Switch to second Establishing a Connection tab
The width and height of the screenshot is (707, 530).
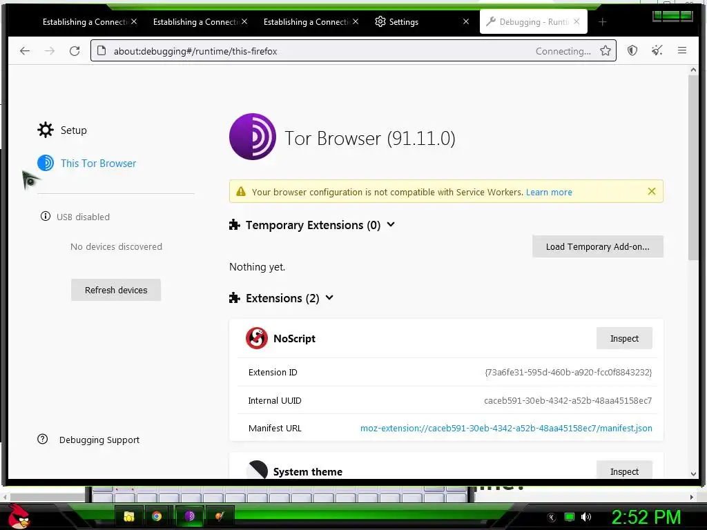click(195, 21)
